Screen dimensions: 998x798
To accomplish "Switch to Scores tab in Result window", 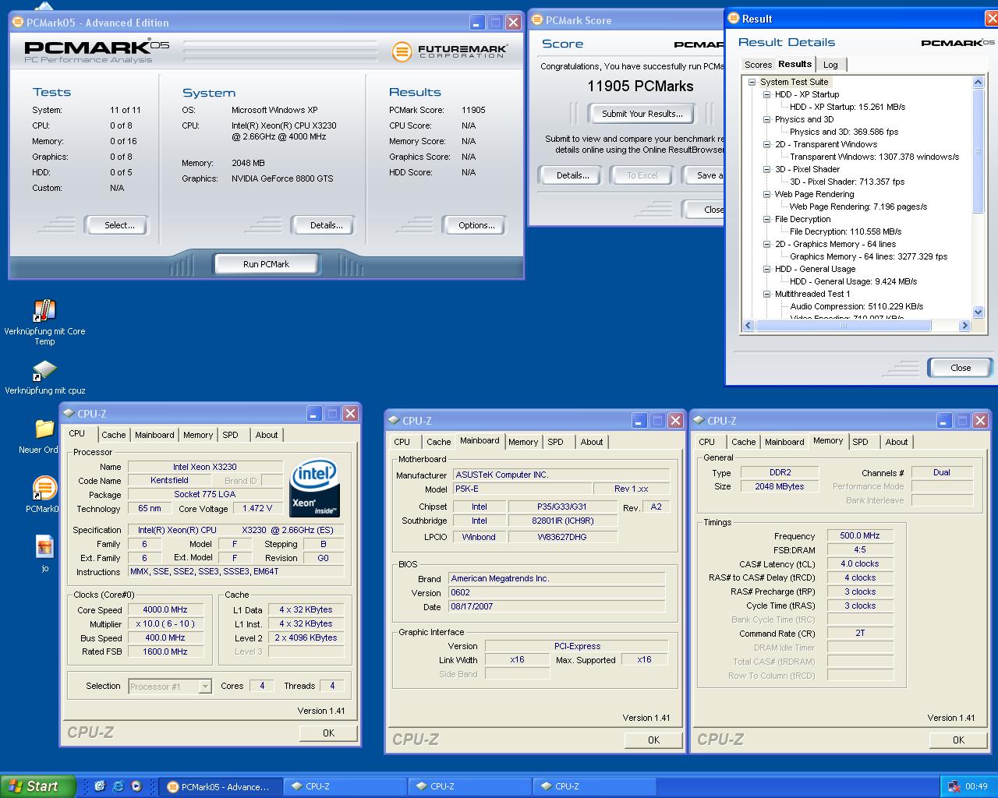I will (x=757, y=65).
